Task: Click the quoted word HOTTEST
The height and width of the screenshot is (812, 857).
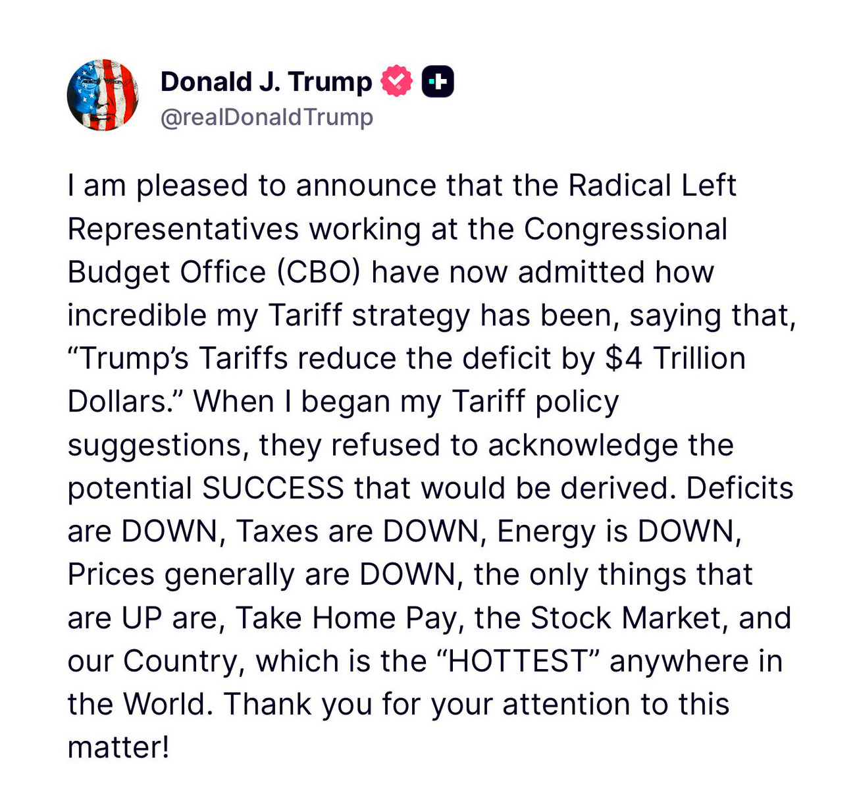Action: (x=517, y=661)
